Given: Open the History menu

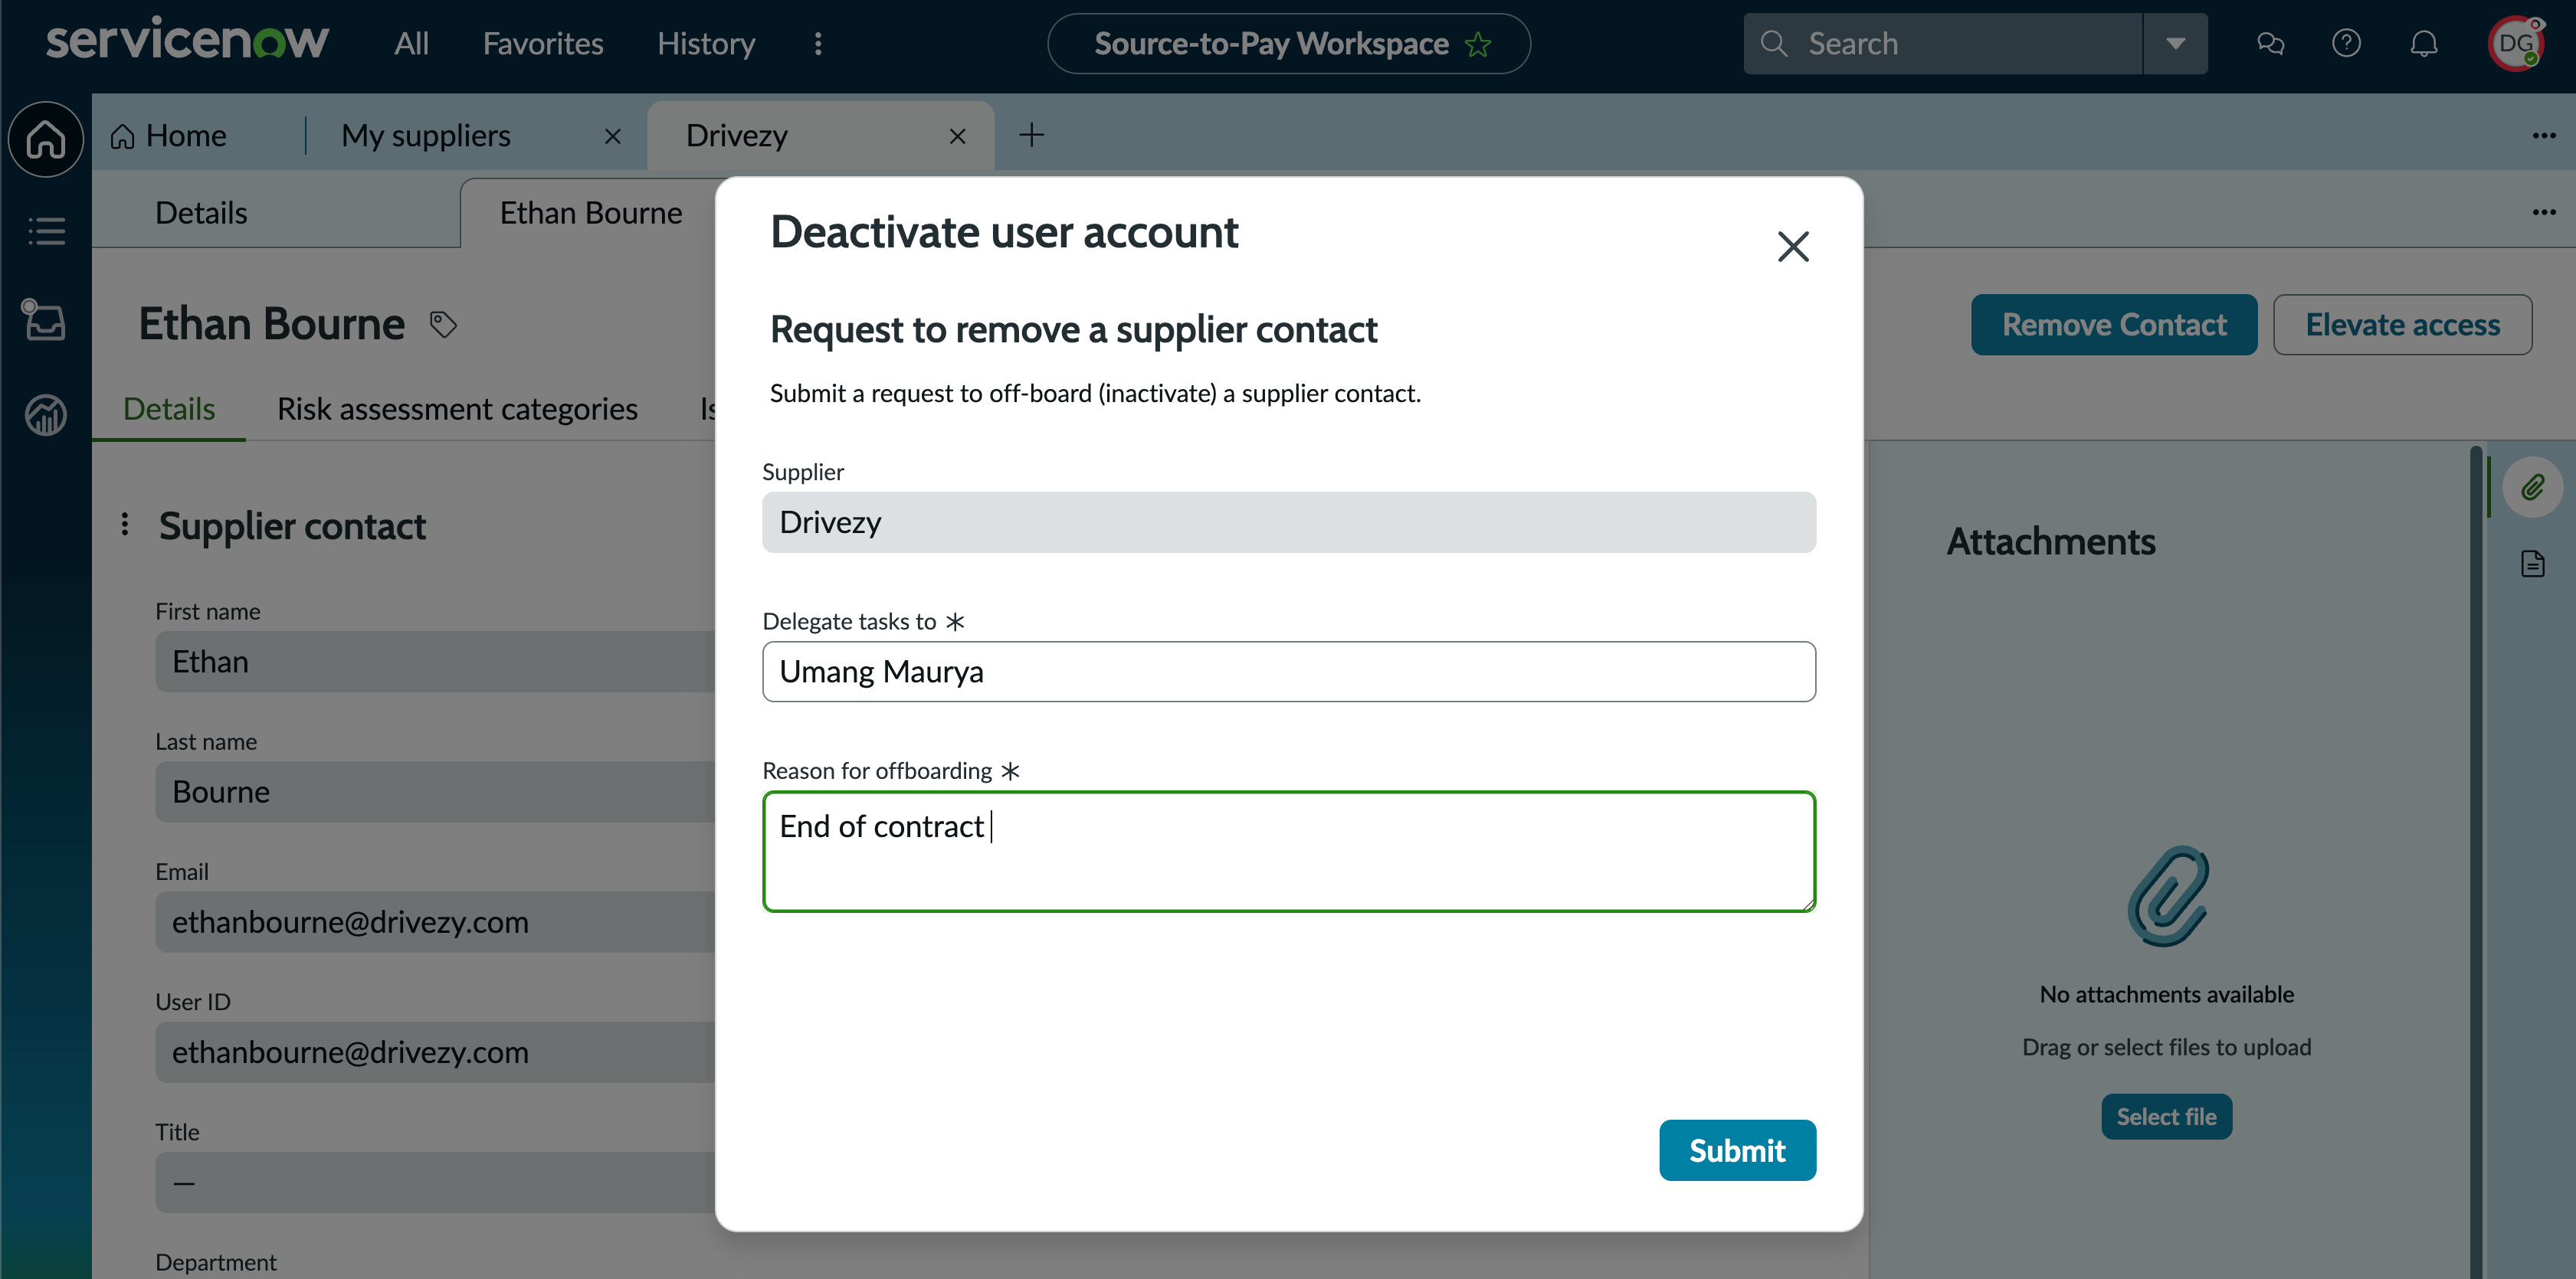Looking at the screenshot, I should coord(706,43).
